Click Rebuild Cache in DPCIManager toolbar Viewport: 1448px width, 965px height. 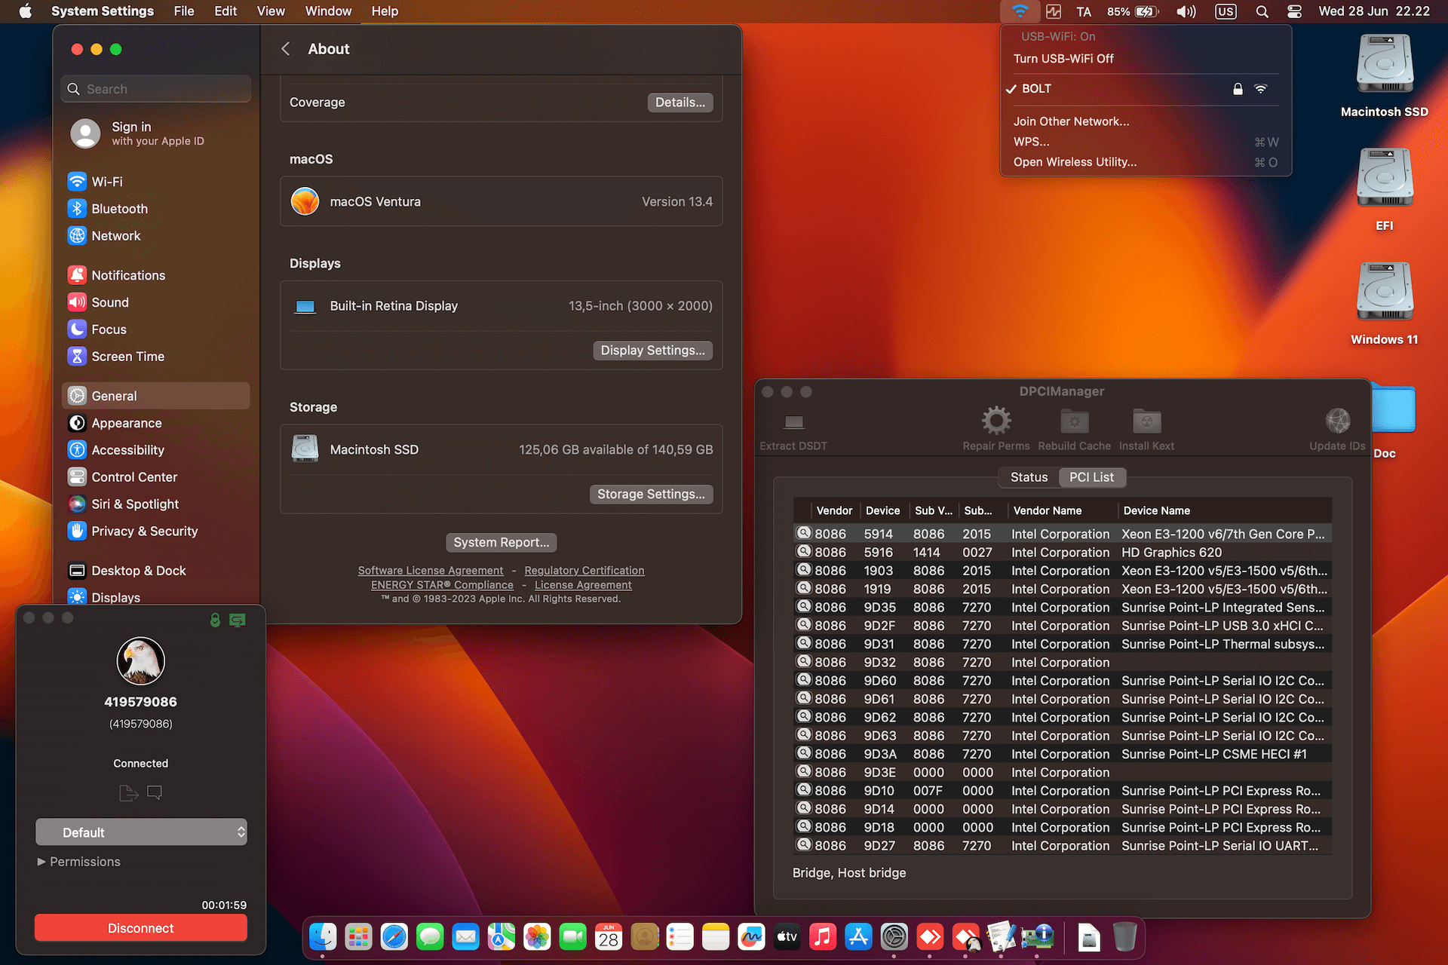point(1074,430)
